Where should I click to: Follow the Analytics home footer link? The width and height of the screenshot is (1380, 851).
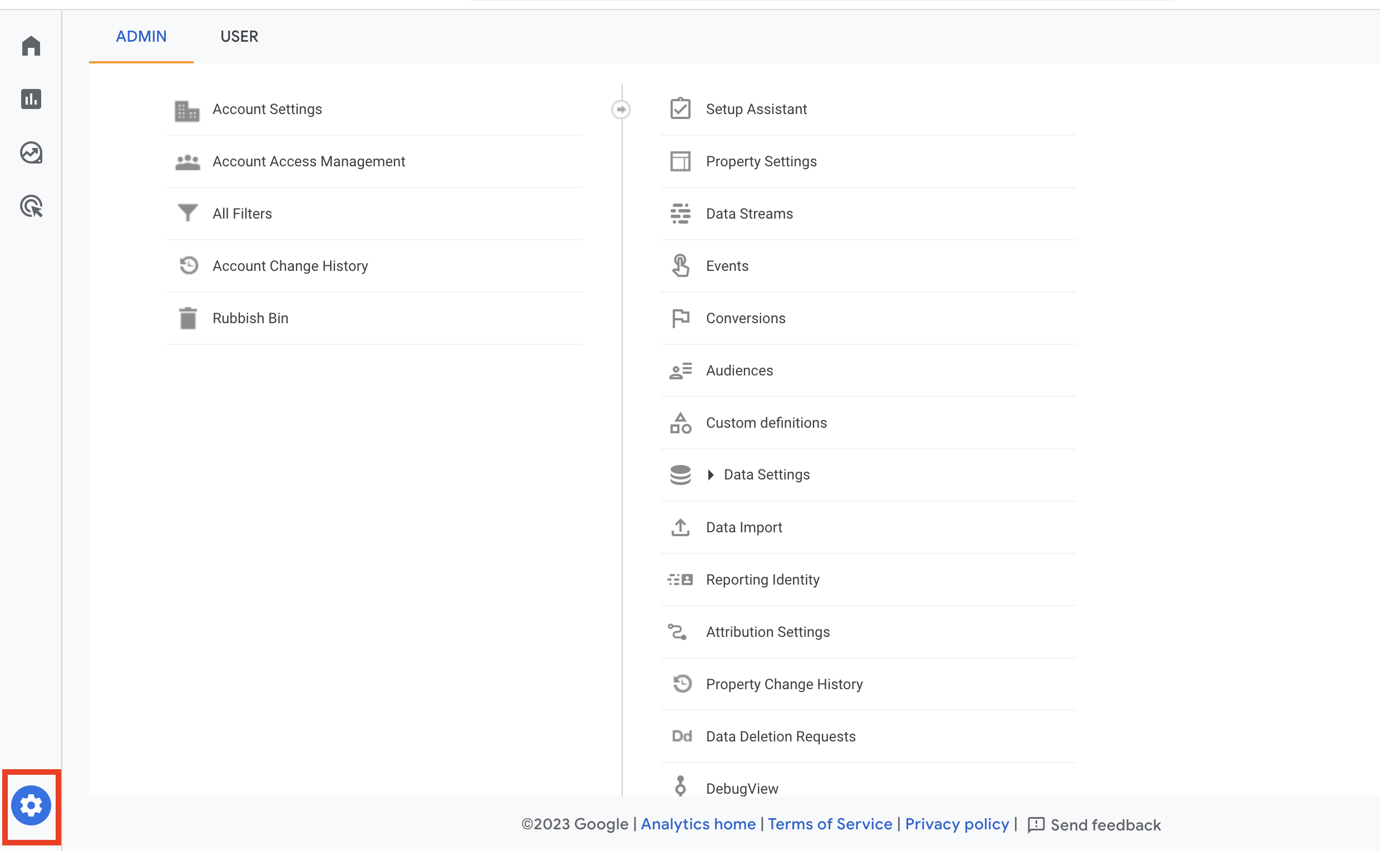click(x=698, y=824)
